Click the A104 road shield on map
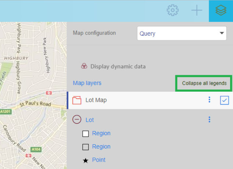Viewport: 233px width, 169px height. (x=36, y=149)
